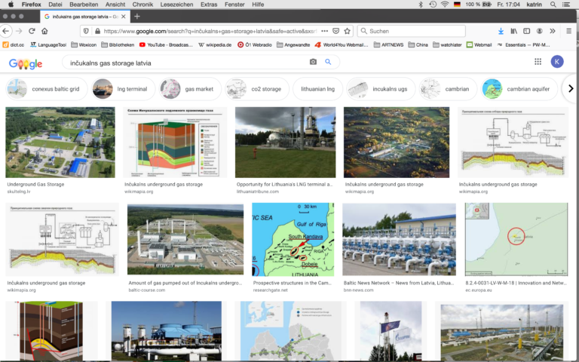Show next filter chips with right arrow
Viewport: 579px width, 362px height.
(x=571, y=89)
